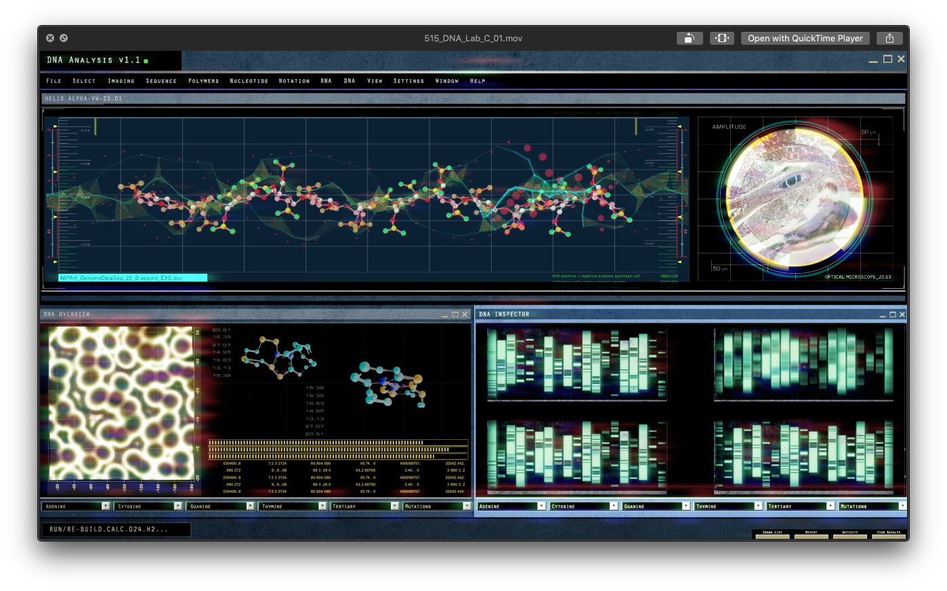Click the bottom-right gel band image in Inspector
The height and width of the screenshot is (591, 947).
click(x=803, y=455)
